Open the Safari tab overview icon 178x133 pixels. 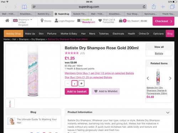click(172, 7)
